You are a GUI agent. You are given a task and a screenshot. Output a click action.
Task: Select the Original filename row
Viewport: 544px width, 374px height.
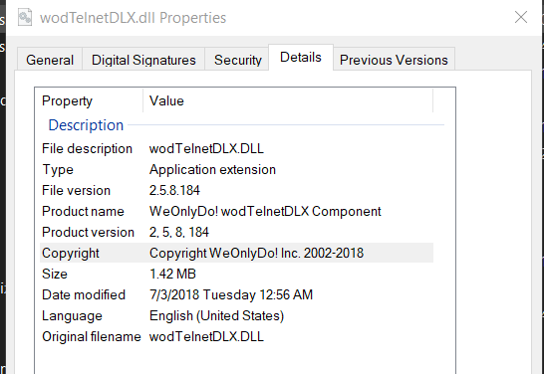click(236, 336)
